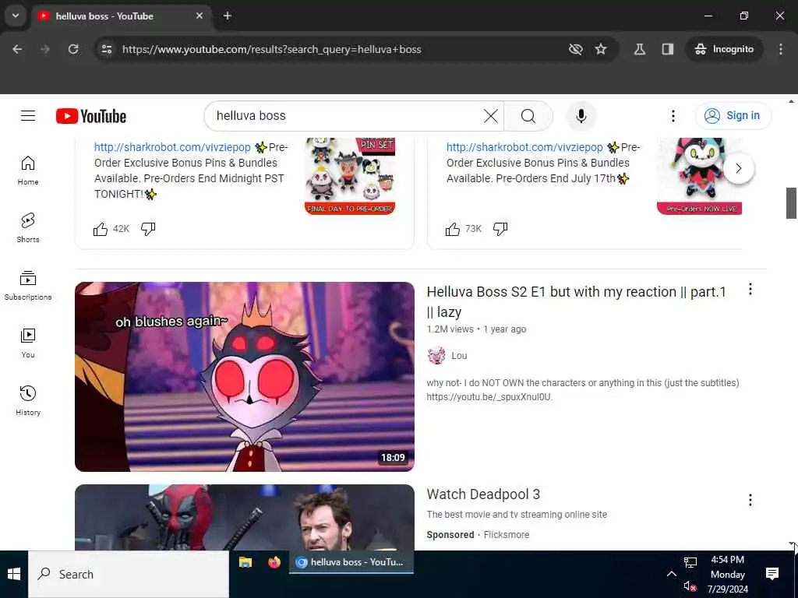Open sharkrobot.com/vivziepop link in 42K post

pos(172,147)
